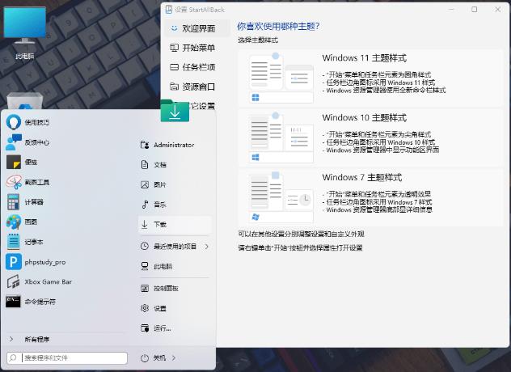
Task: Click the power icon next to 关机
Action: (145, 358)
